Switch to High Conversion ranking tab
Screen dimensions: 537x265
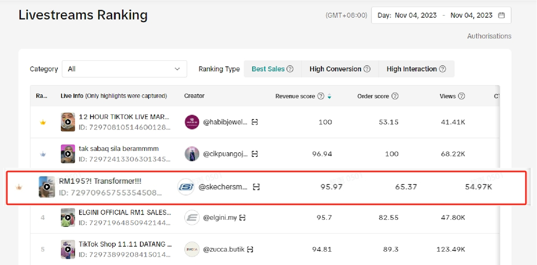click(x=335, y=69)
